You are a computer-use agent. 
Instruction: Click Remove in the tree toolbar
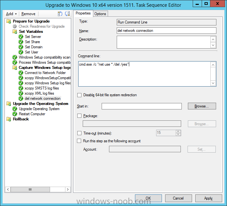[x=28, y=14]
